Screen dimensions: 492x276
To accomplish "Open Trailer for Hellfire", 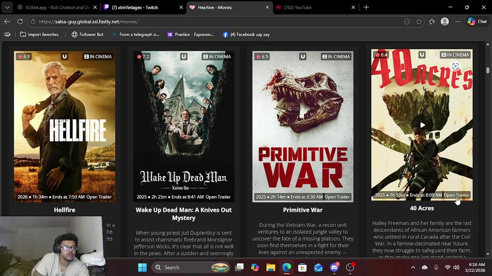I will (99, 197).
